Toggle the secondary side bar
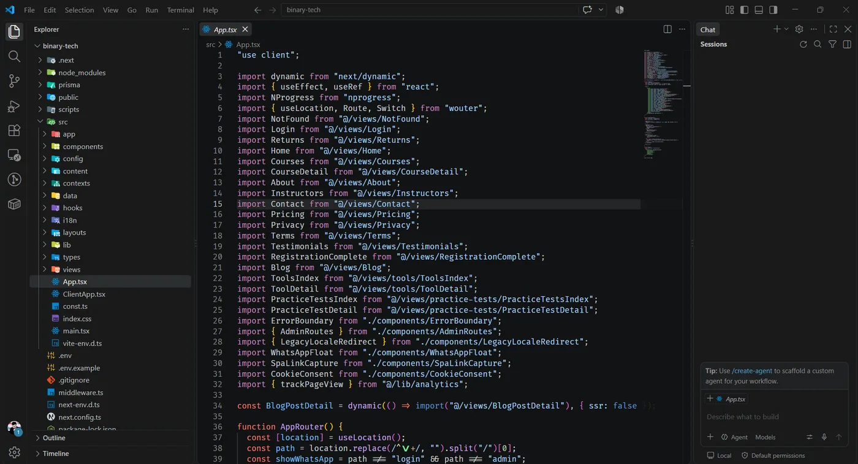 tap(773, 10)
